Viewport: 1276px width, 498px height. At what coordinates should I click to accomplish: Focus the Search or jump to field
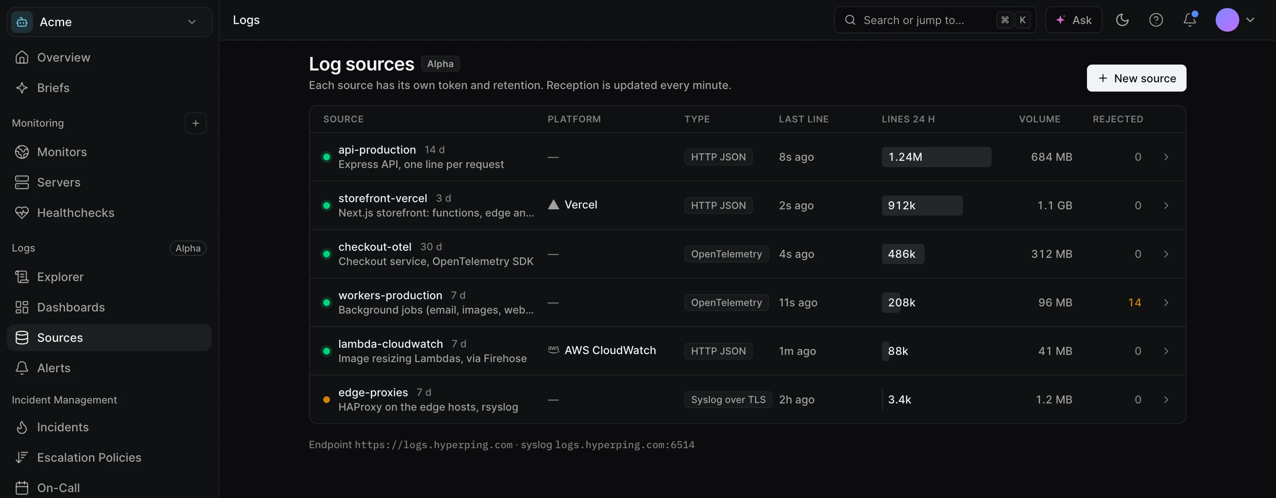point(935,20)
